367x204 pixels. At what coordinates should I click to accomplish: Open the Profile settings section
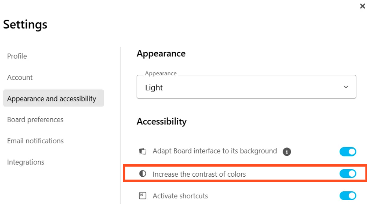pos(17,56)
